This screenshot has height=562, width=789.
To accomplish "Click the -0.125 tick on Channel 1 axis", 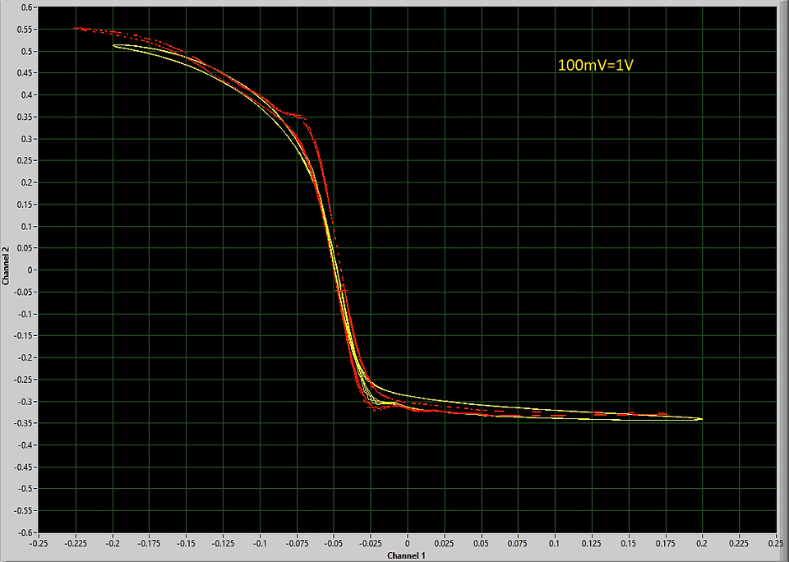I will coord(223,543).
